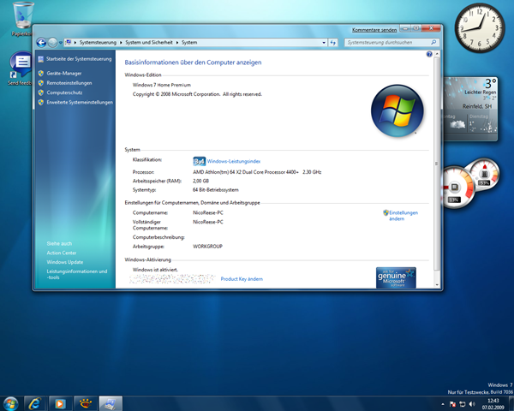Go back with the blue Back arrow

[x=41, y=42]
